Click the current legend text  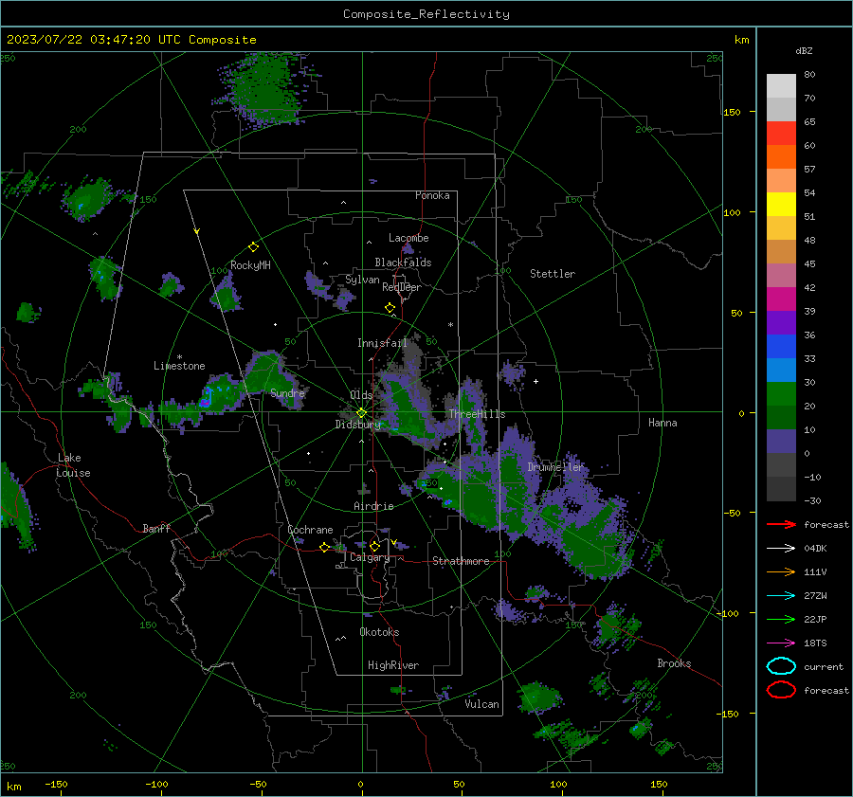824,667
